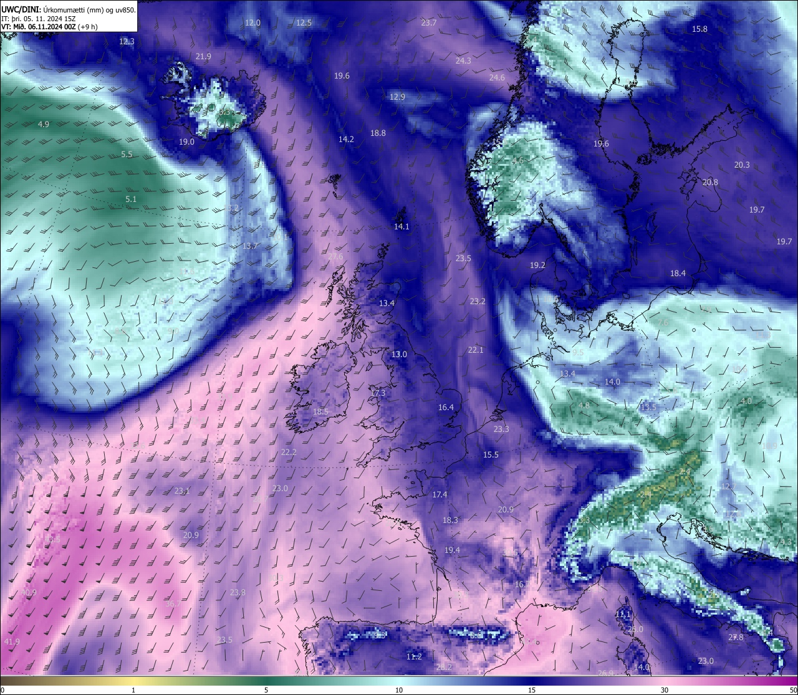Click the 27.8 value at lower right

coord(736,637)
